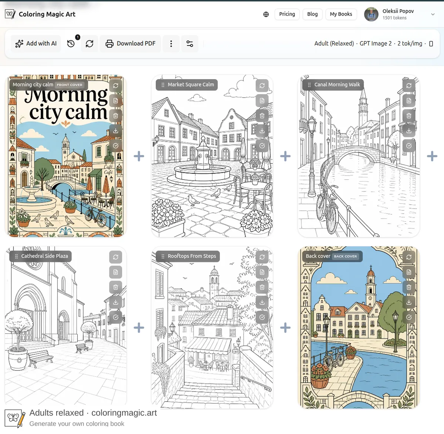
Task: Grab the Market Square Calm drag handle
Action: (163, 85)
